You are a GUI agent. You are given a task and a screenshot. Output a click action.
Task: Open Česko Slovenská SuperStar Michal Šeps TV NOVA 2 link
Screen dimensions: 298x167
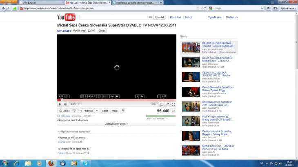(217, 59)
